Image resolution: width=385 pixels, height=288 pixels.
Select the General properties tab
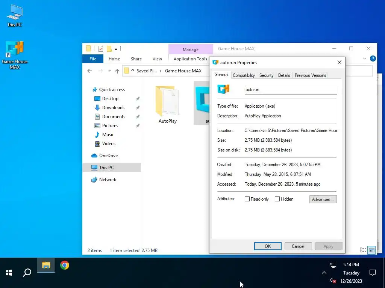coord(221,75)
